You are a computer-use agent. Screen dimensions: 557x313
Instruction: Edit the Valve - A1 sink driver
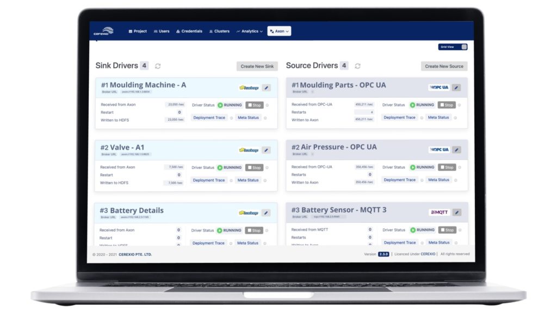(266, 150)
